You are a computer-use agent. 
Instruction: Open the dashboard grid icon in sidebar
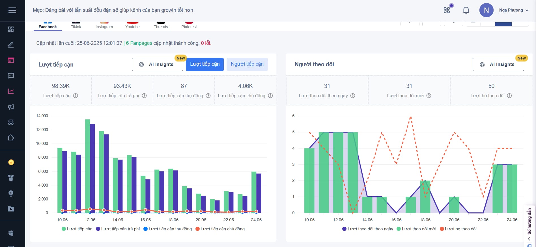[11, 29]
